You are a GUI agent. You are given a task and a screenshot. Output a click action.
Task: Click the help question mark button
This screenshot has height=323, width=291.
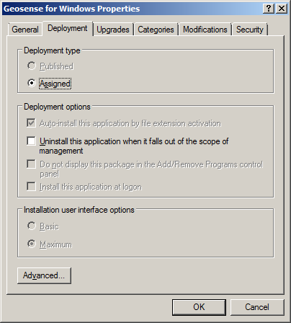(269, 9)
